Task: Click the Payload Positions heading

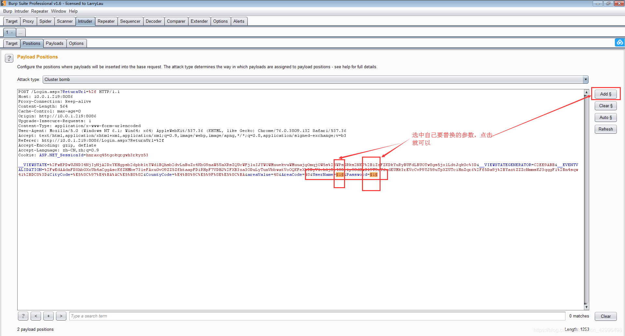Action: click(x=37, y=57)
